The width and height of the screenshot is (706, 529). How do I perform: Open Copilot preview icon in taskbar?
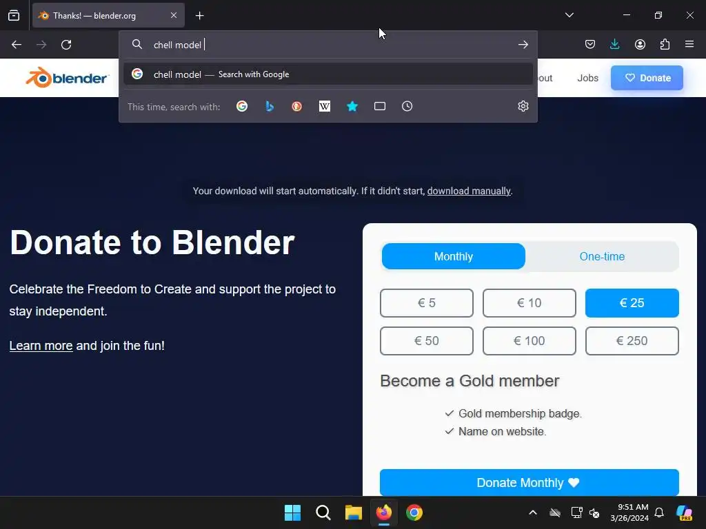684,512
